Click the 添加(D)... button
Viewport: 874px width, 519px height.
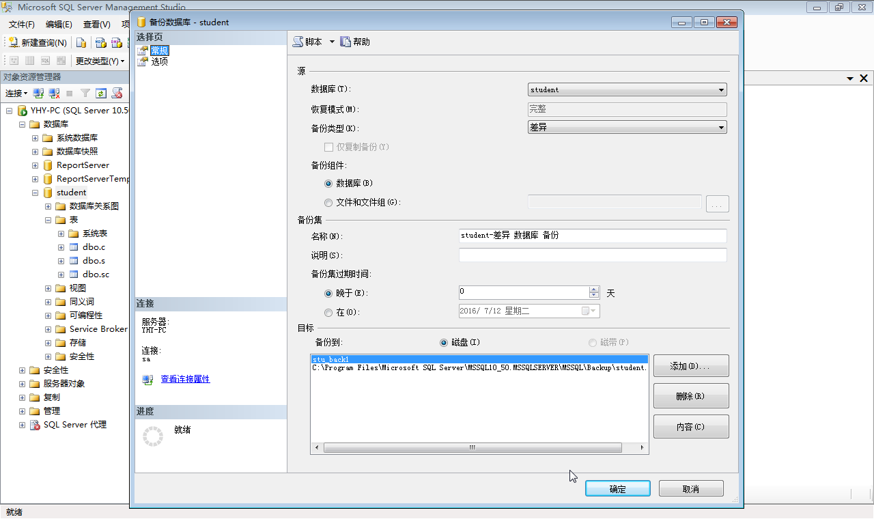point(691,366)
